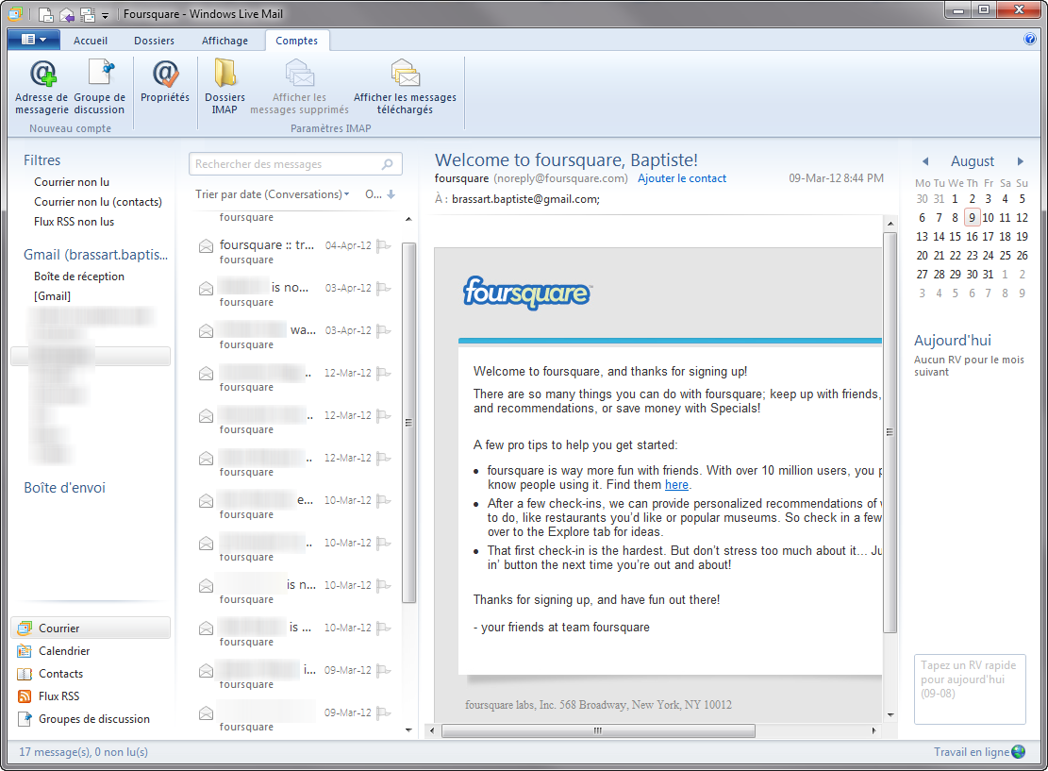Open Boîte d'envoi
The image size is (1048, 771).
(x=65, y=488)
